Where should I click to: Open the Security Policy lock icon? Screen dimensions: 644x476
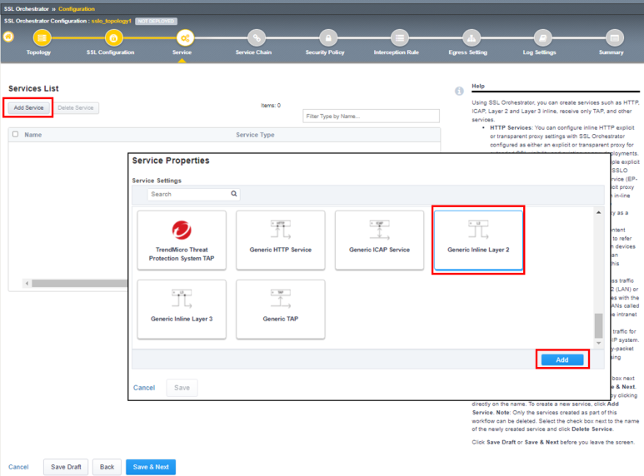[328, 37]
